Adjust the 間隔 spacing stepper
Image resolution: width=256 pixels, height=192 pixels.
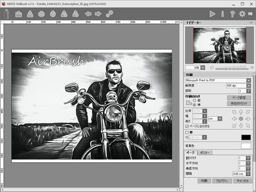coord(248,174)
